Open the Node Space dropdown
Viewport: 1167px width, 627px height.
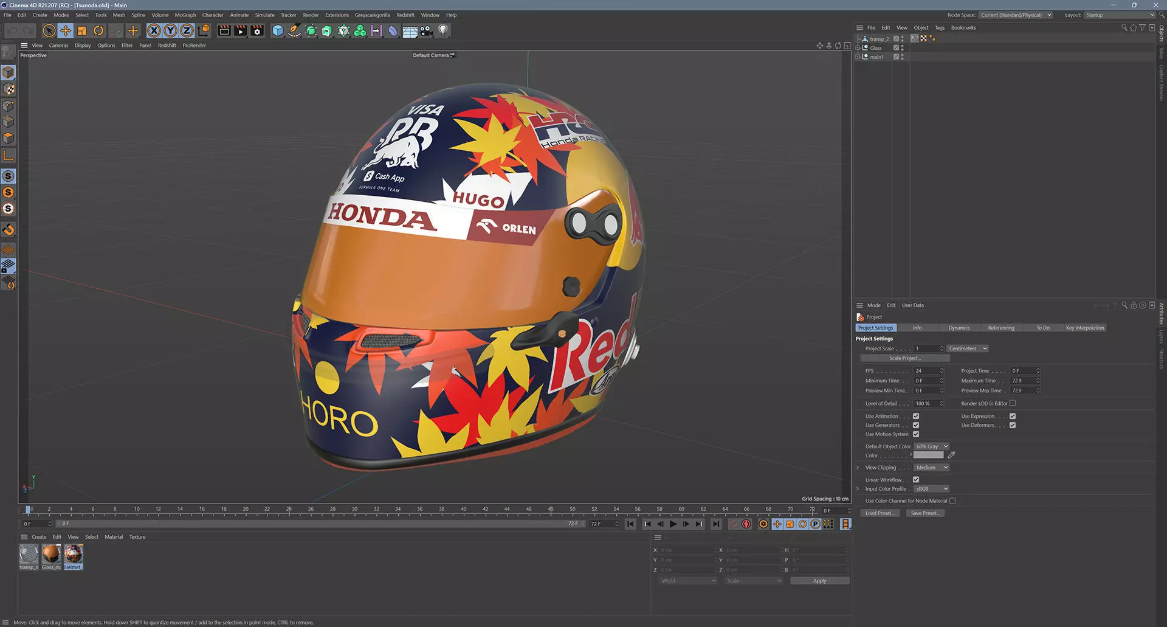pyautogui.click(x=1015, y=15)
